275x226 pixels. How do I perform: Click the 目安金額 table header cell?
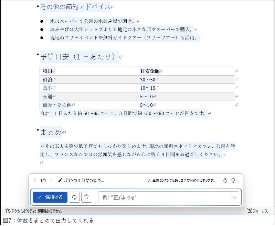[x=186, y=71]
